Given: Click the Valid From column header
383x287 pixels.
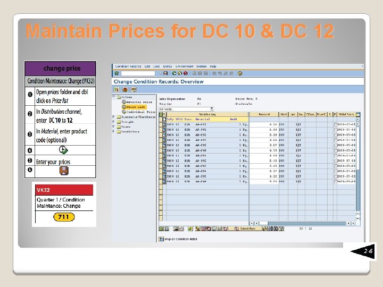Looking at the screenshot, I should pos(346,114).
